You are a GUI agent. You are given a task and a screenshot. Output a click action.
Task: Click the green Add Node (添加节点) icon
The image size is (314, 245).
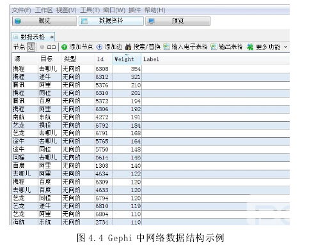coord(64,47)
